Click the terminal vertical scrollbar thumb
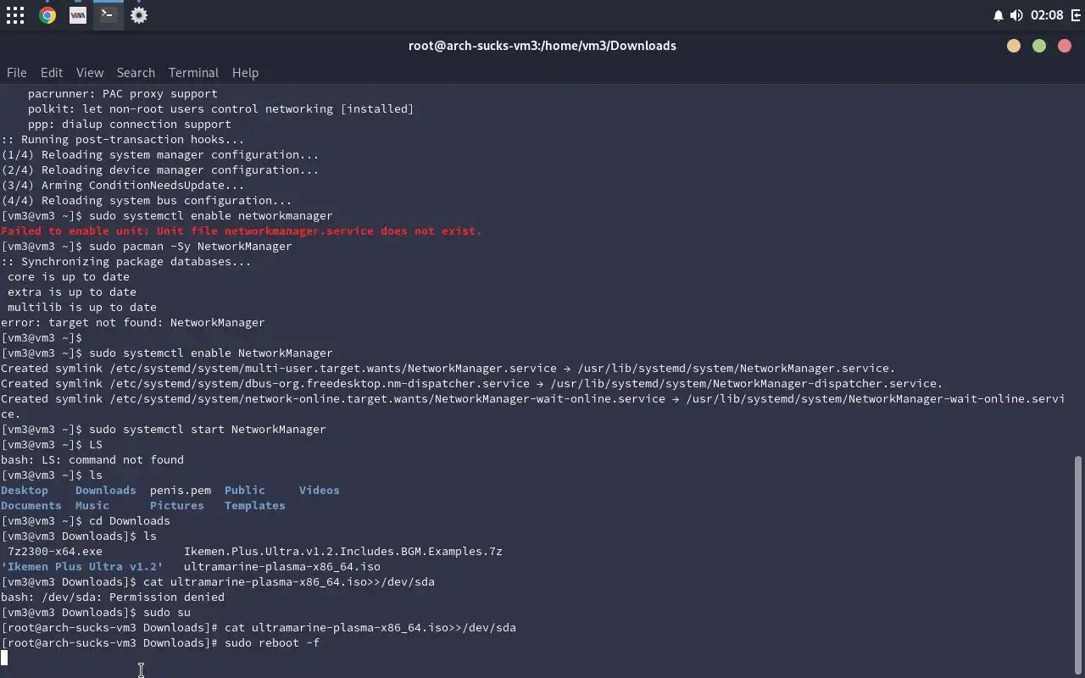The height and width of the screenshot is (678, 1085). (1078, 564)
